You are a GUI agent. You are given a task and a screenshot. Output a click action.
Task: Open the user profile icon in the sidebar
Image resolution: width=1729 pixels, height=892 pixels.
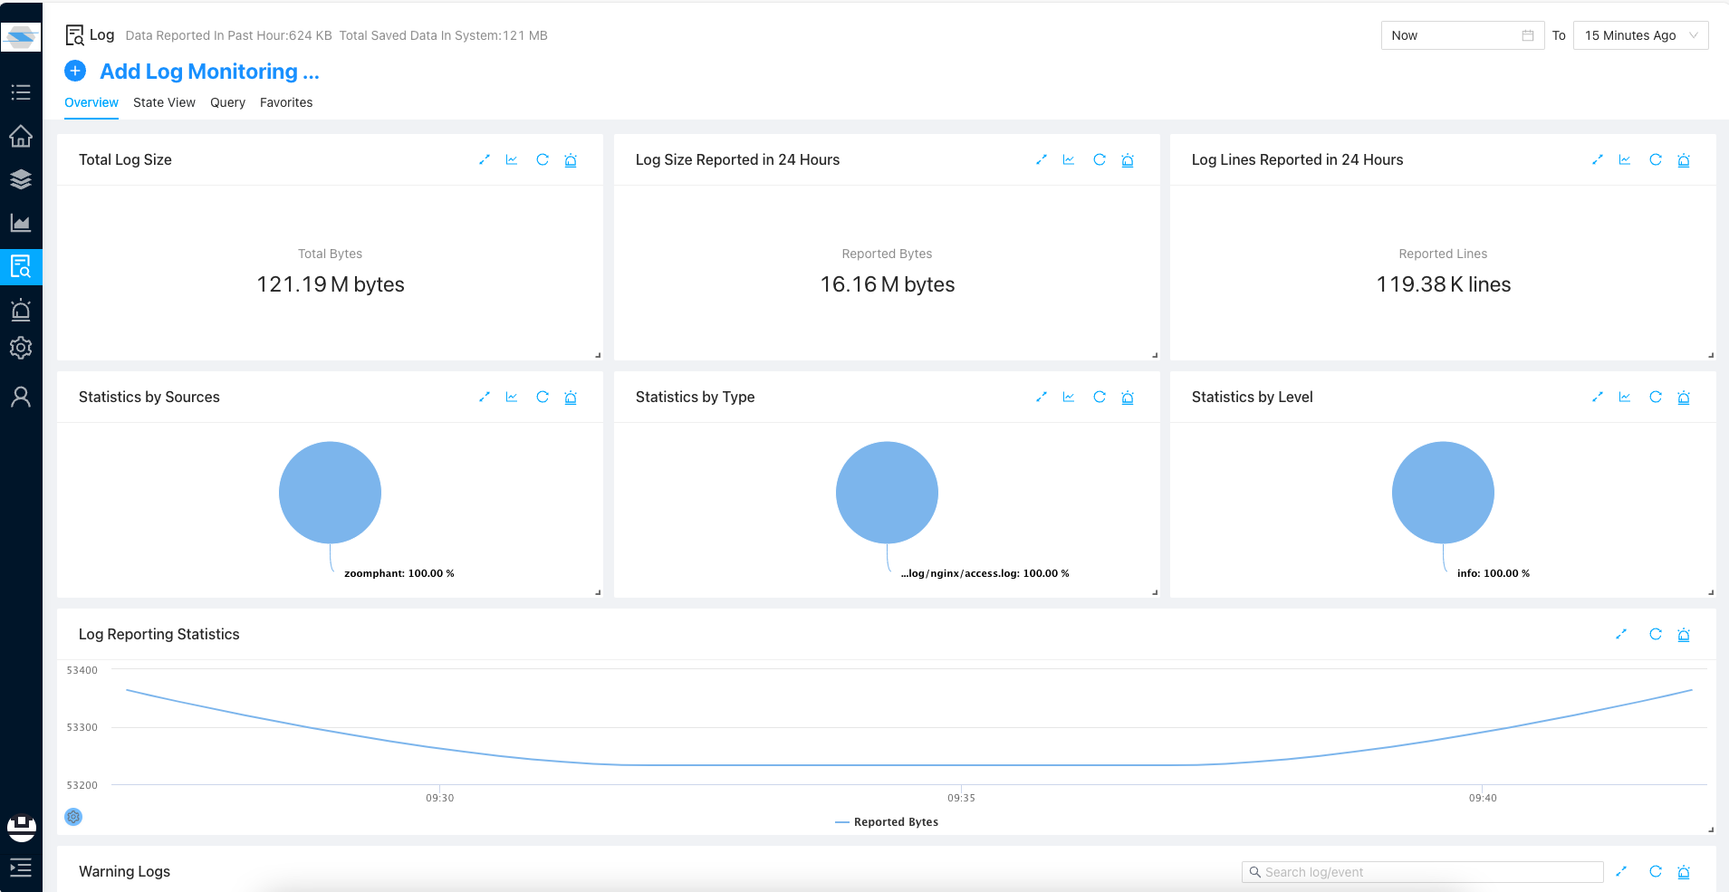[x=21, y=397]
